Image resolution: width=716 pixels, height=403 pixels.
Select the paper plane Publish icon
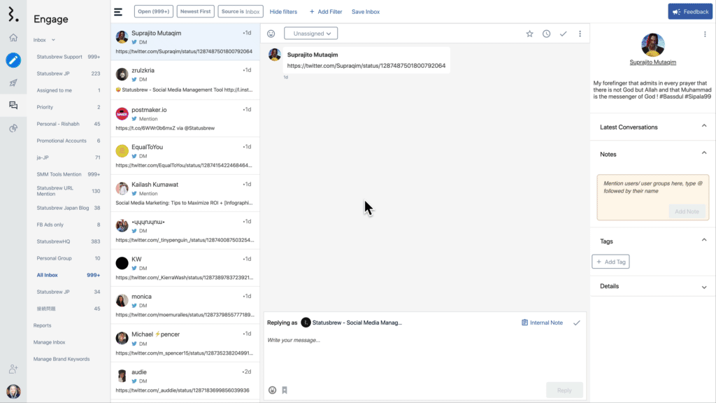13,83
